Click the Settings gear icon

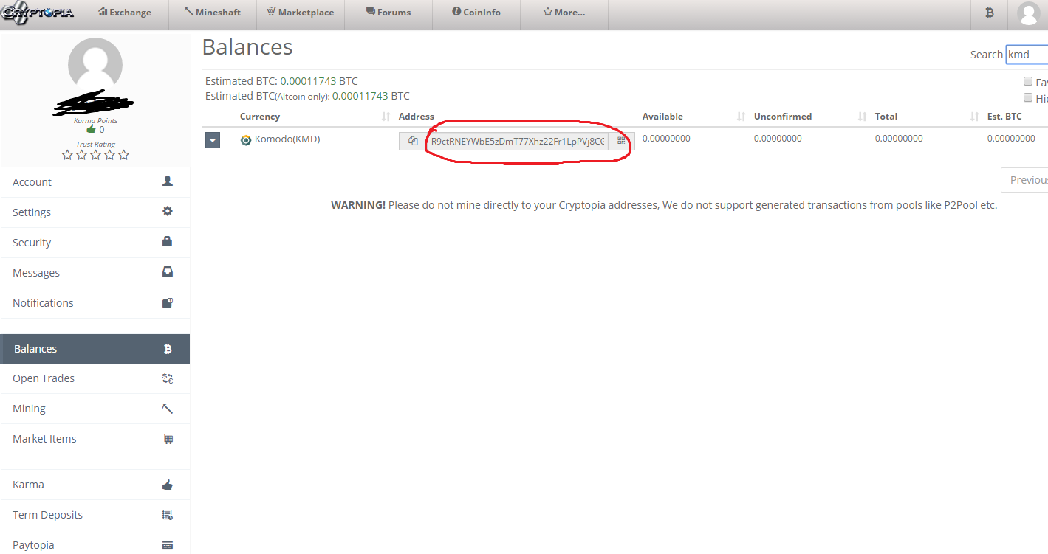(168, 211)
